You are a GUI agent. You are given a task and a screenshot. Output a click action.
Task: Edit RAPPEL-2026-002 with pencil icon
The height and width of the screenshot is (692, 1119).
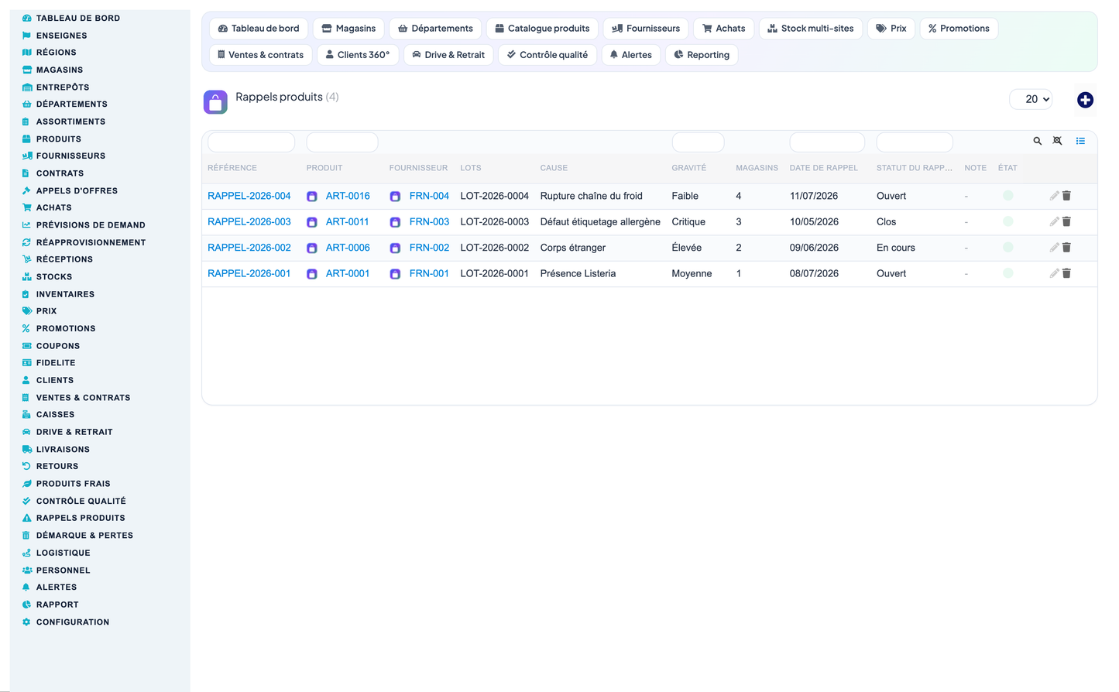point(1054,248)
